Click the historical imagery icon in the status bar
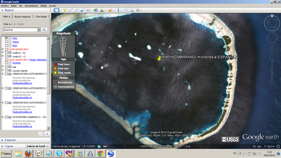 coord(99,146)
